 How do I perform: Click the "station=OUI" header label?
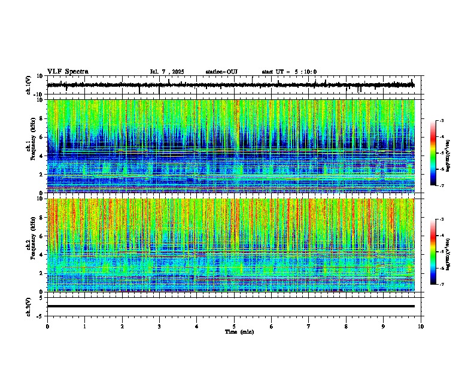(221, 72)
